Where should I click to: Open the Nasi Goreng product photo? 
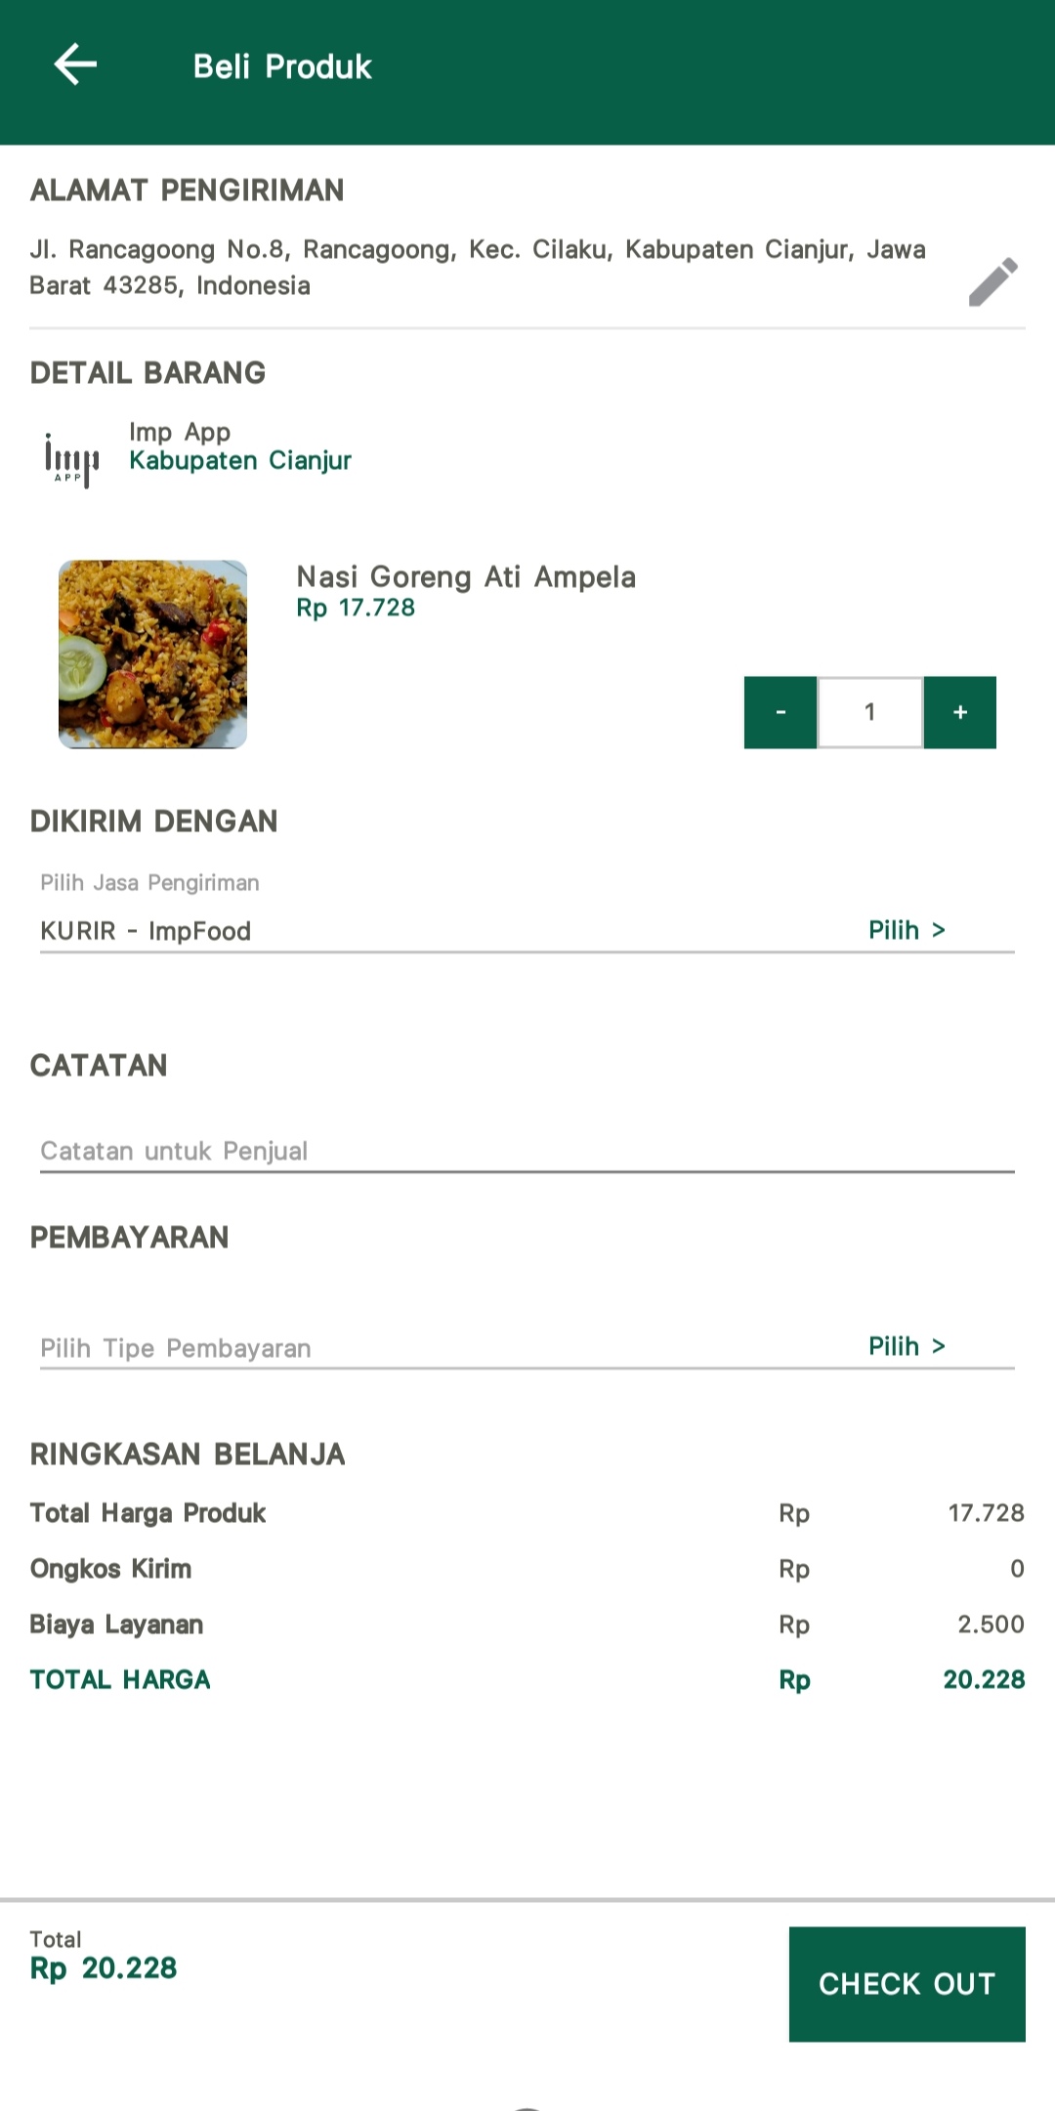pyautogui.click(x=152, y=654)
